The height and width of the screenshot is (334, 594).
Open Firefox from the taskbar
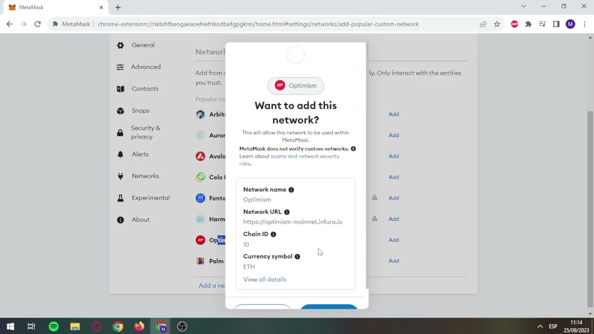[x=139, y=327]
